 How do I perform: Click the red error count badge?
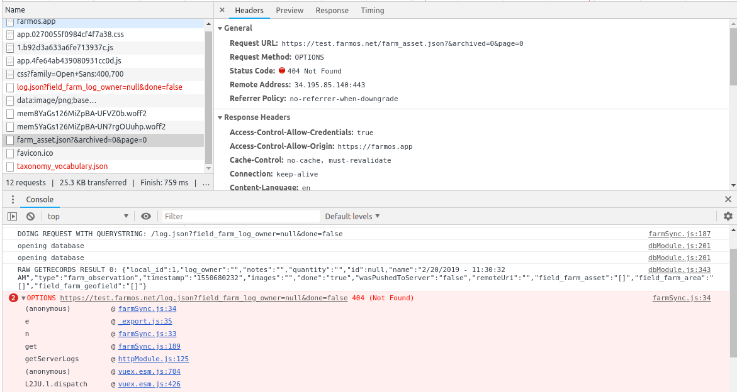pyautogui.click(x=13, y=298)
